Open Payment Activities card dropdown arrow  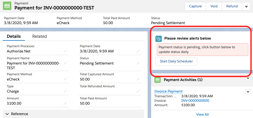point(248,79)
